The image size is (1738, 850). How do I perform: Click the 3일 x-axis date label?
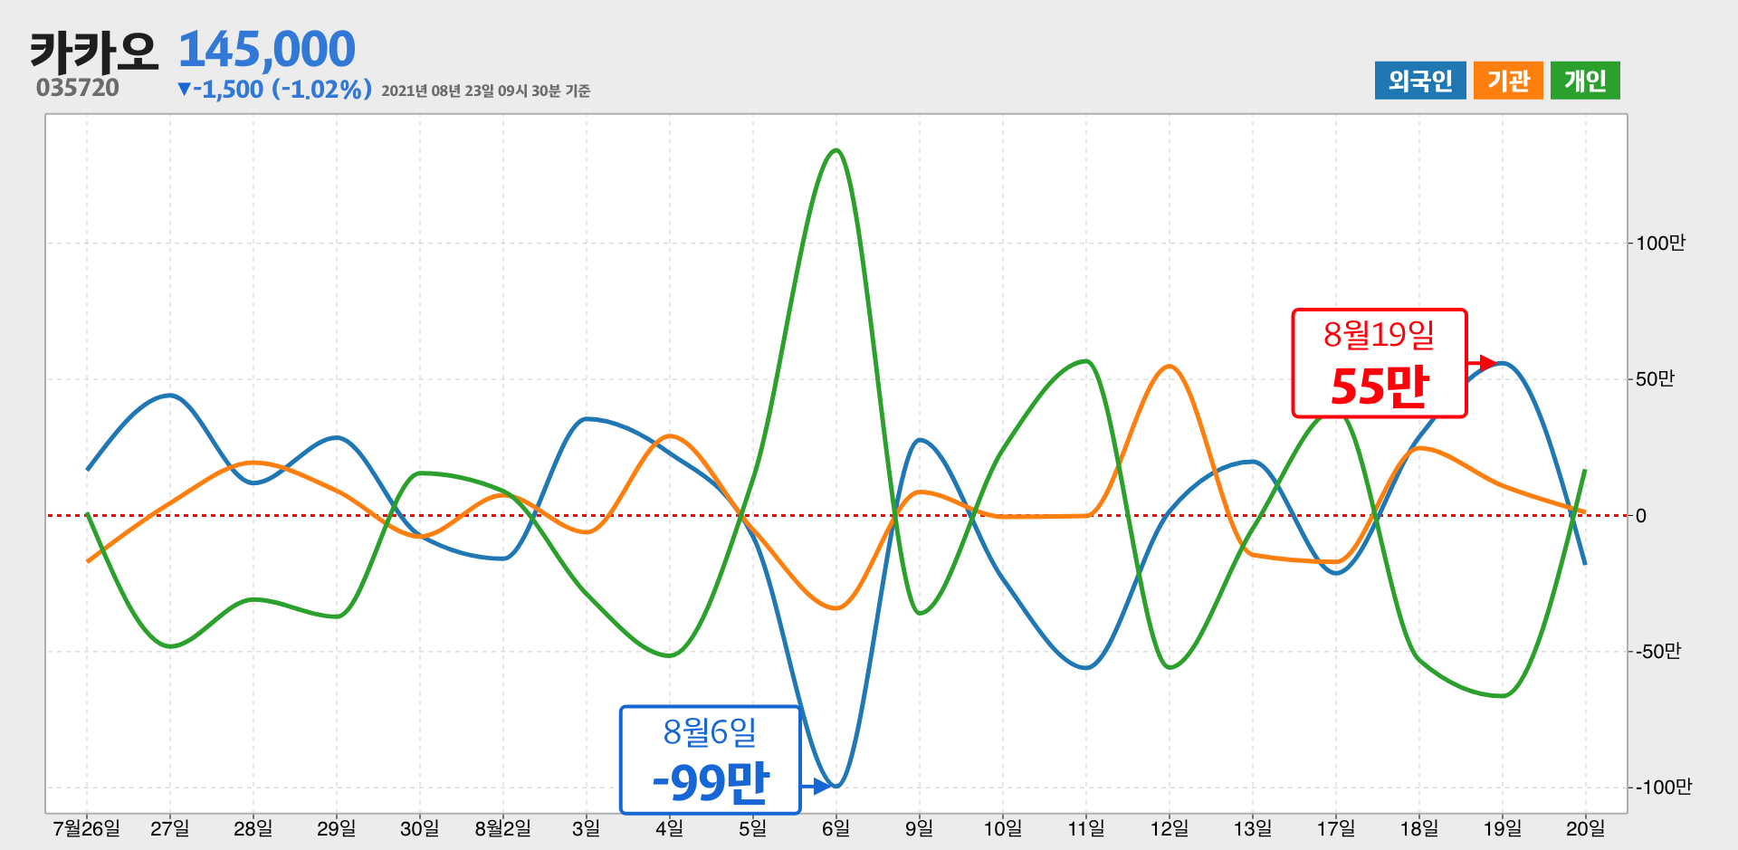point(587,828)
